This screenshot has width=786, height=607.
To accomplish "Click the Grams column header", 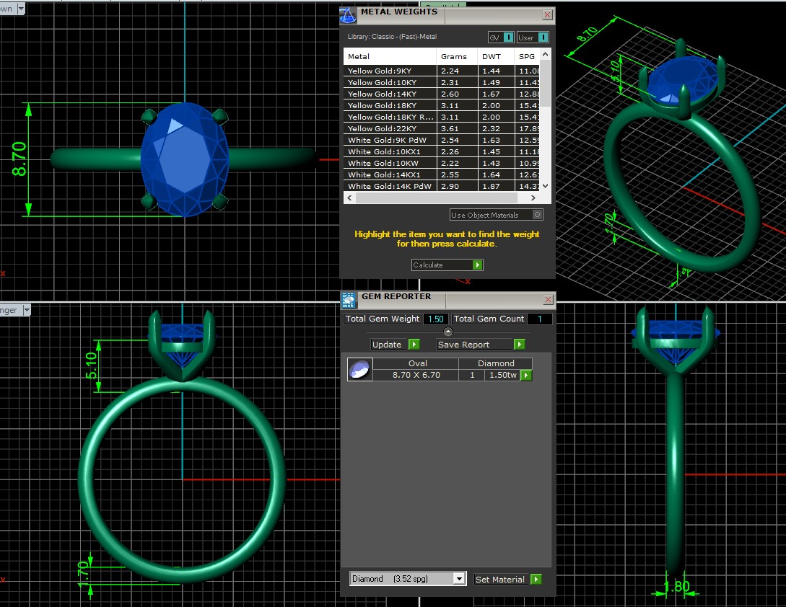I will [x=454, y=56].
